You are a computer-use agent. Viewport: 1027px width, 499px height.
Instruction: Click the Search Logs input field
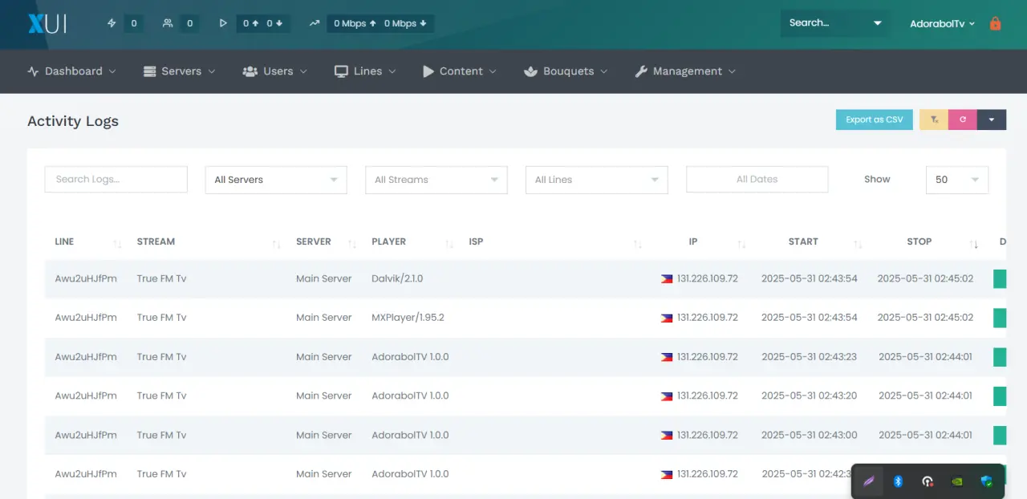pyautogui.click(x=116, y=180)
